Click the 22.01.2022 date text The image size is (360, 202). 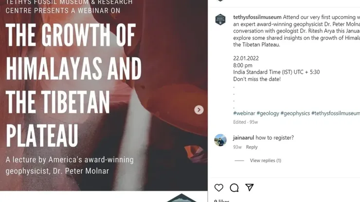[x=246, y=58]
